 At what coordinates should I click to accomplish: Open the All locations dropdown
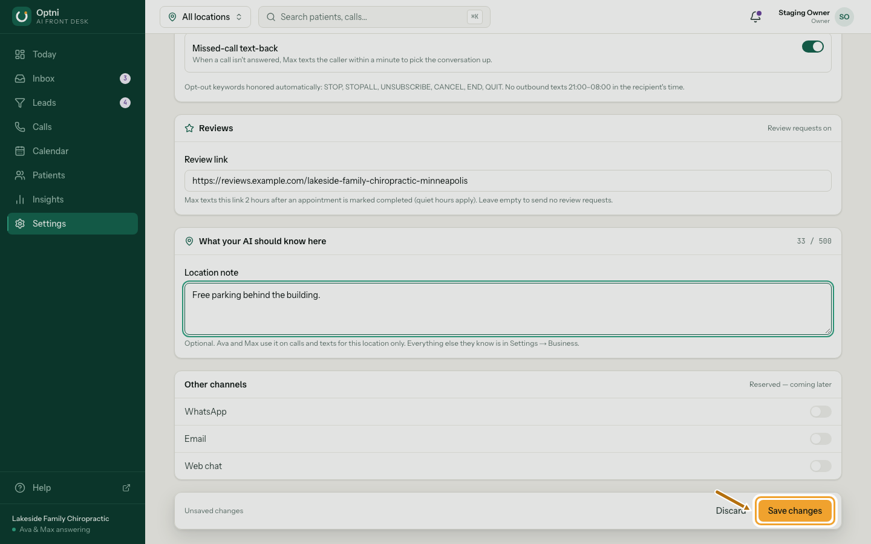point(205,17)
